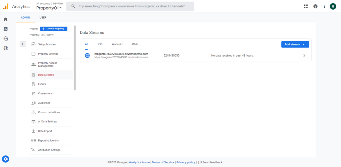
Task: Open the Terms of Service link
Action: coord(163,162)
